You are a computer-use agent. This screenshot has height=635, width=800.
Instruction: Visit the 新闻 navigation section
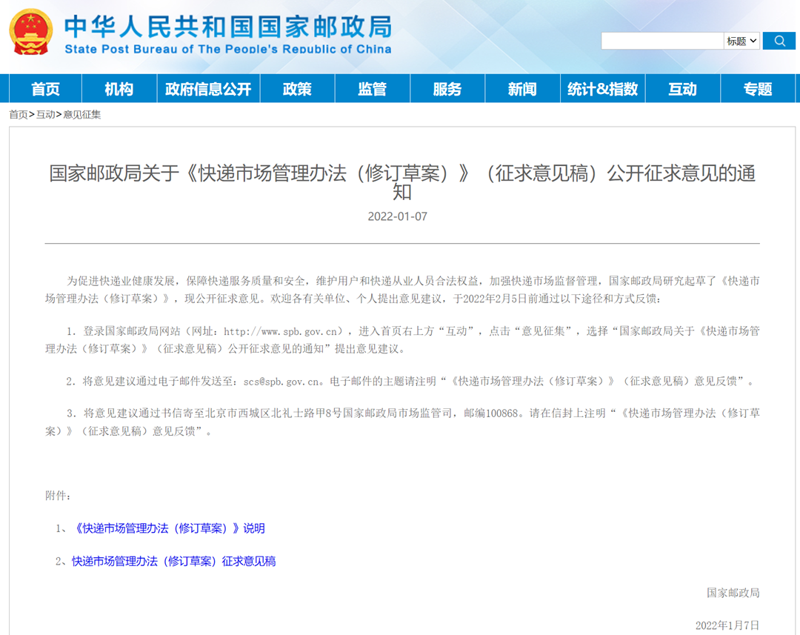pyautogui.click(x=522, y=89)
